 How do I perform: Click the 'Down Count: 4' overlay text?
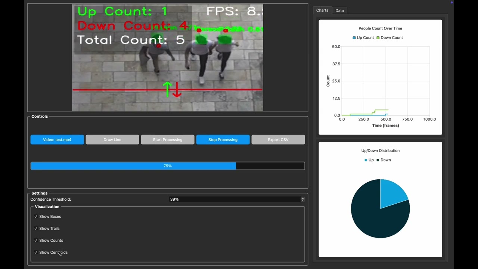tap(133, 25)
